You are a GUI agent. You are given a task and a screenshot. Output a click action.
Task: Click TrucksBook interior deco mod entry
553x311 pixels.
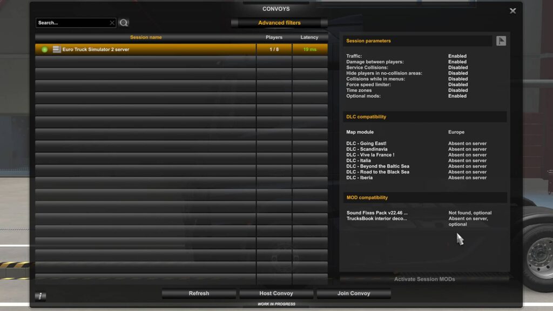tap(376, 218)
